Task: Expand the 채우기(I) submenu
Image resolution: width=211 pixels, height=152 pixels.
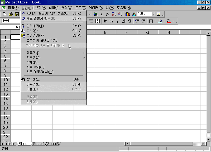Action: 54,53
